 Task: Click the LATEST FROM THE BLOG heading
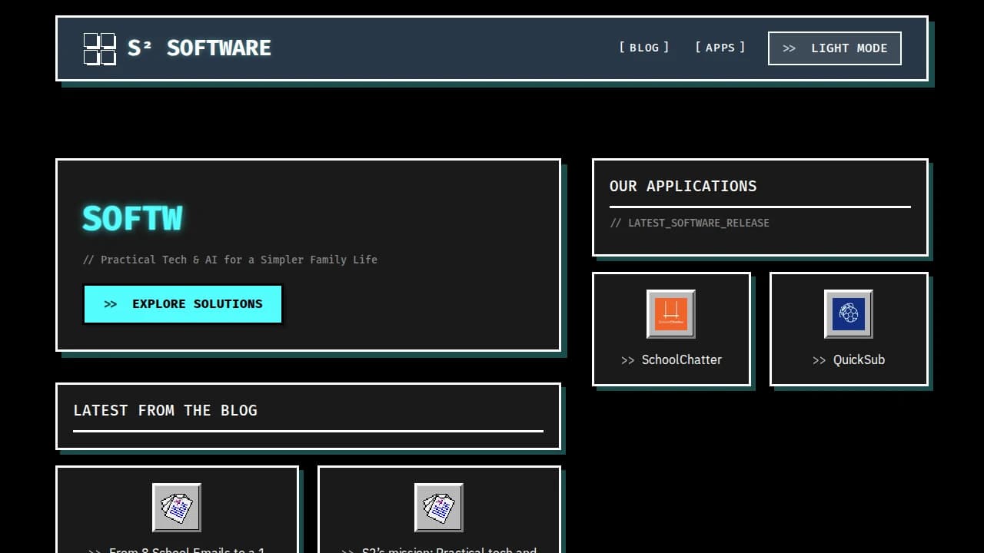(x=165, y=410)
